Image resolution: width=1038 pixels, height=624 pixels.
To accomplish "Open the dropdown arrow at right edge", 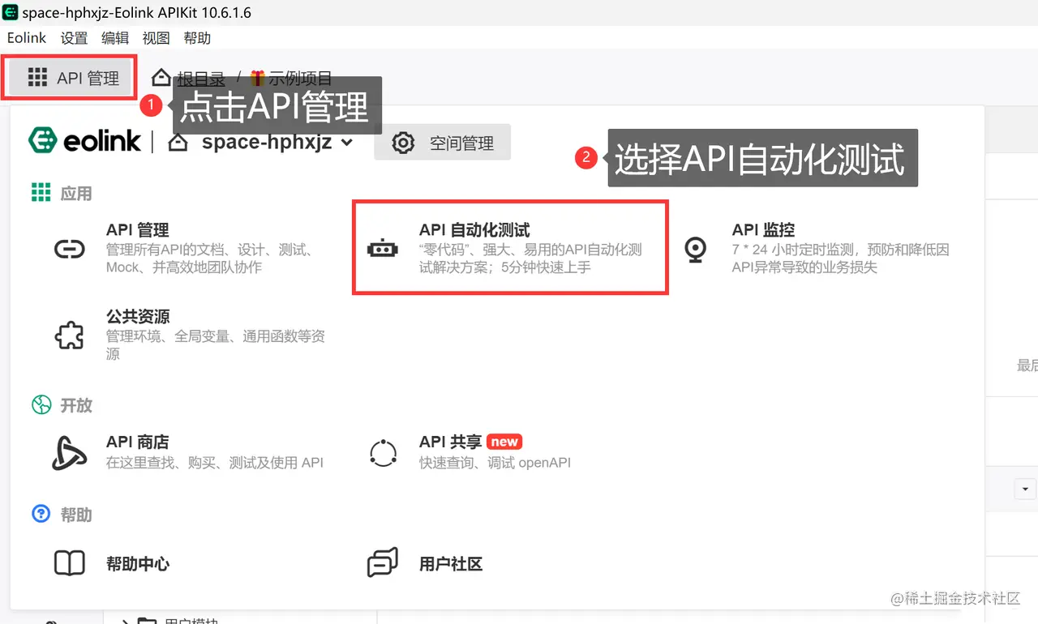I will [x=1026, y=489].
